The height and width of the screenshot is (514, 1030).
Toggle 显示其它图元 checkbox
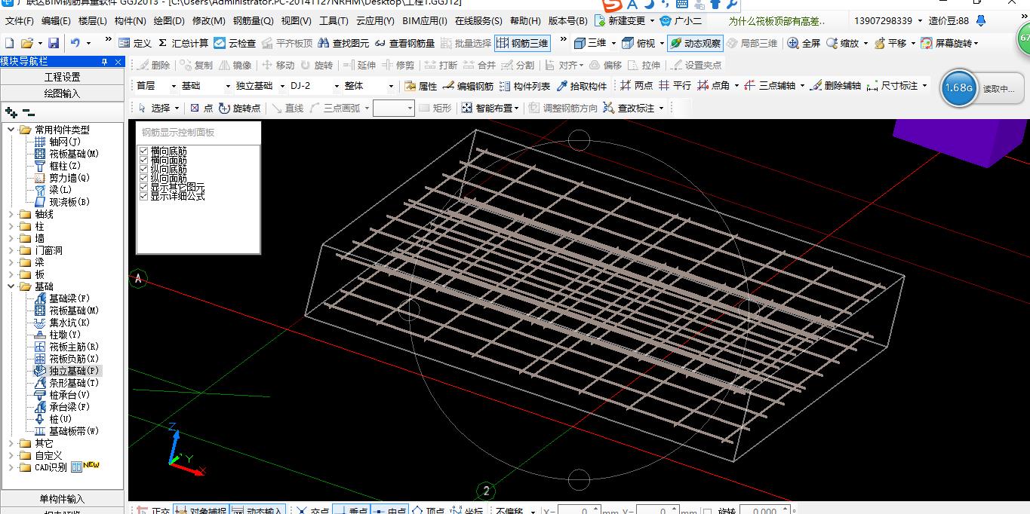[143, 187]
